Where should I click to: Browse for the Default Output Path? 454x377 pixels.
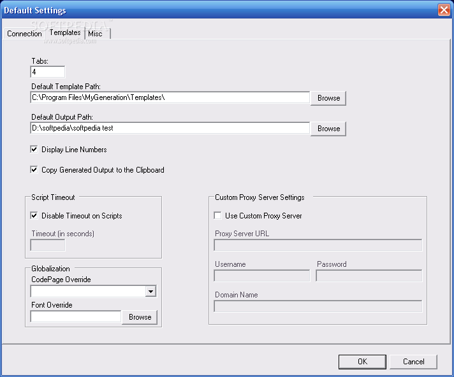pyautogui.click(x=328, y=129)
